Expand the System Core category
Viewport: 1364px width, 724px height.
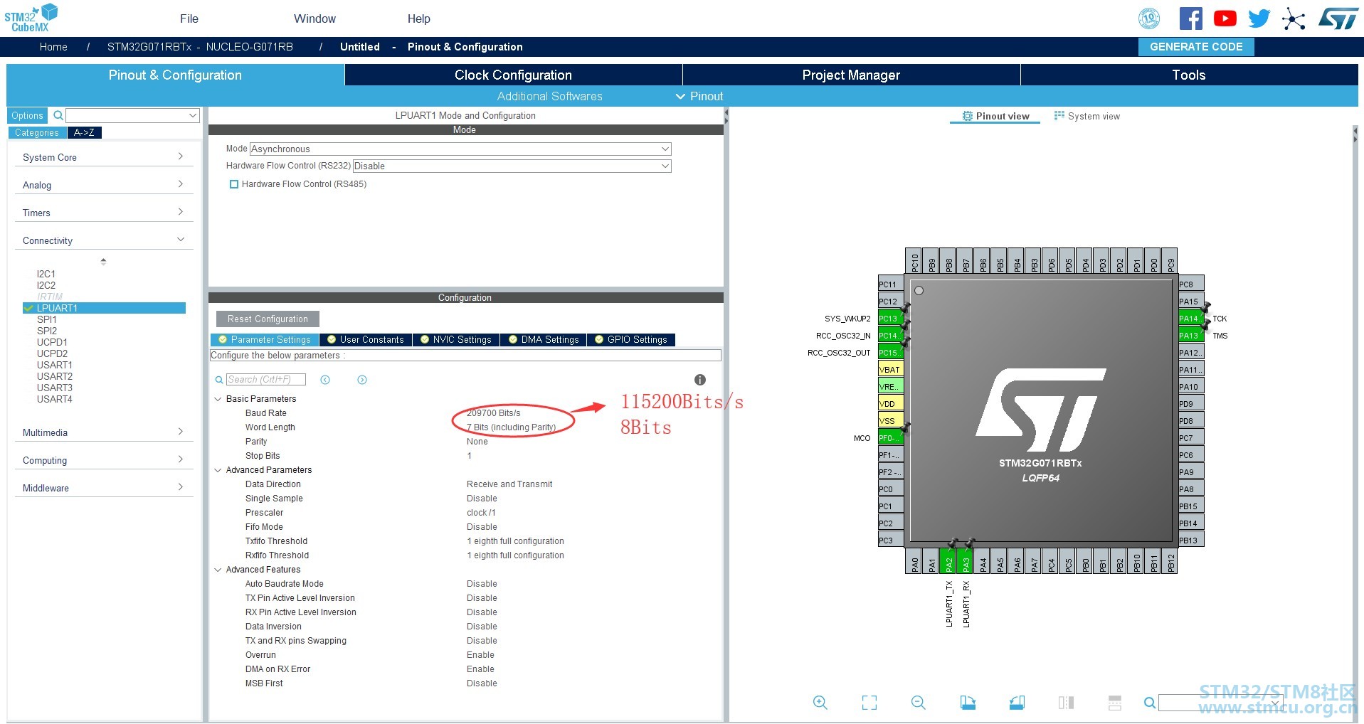pyautogui.click(x=103, y=157)
